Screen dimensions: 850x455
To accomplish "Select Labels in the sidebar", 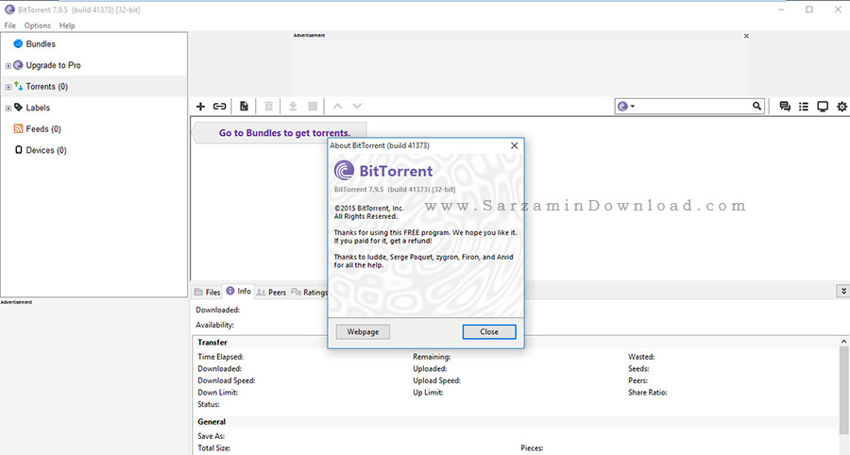I will tap(38, 108).
